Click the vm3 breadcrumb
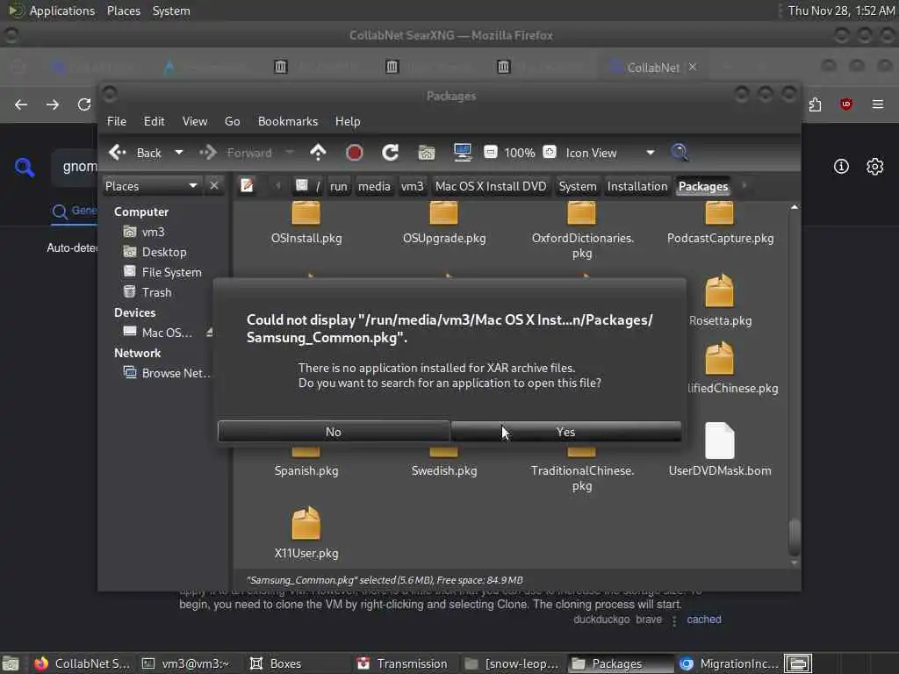Viewport: 899px width, 674px height. [x=413, y=186]
